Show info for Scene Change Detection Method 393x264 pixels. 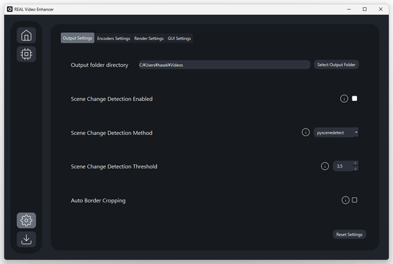[305, 132]
